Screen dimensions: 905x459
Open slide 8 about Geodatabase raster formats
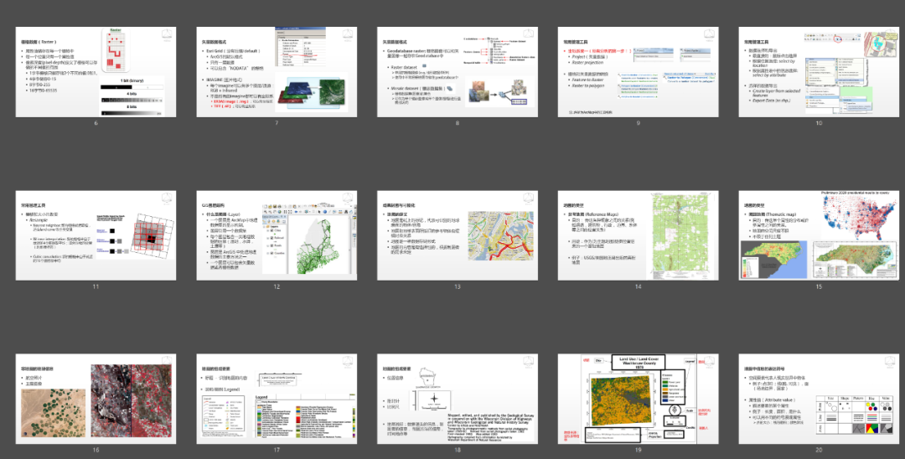(x=458, y=71)
